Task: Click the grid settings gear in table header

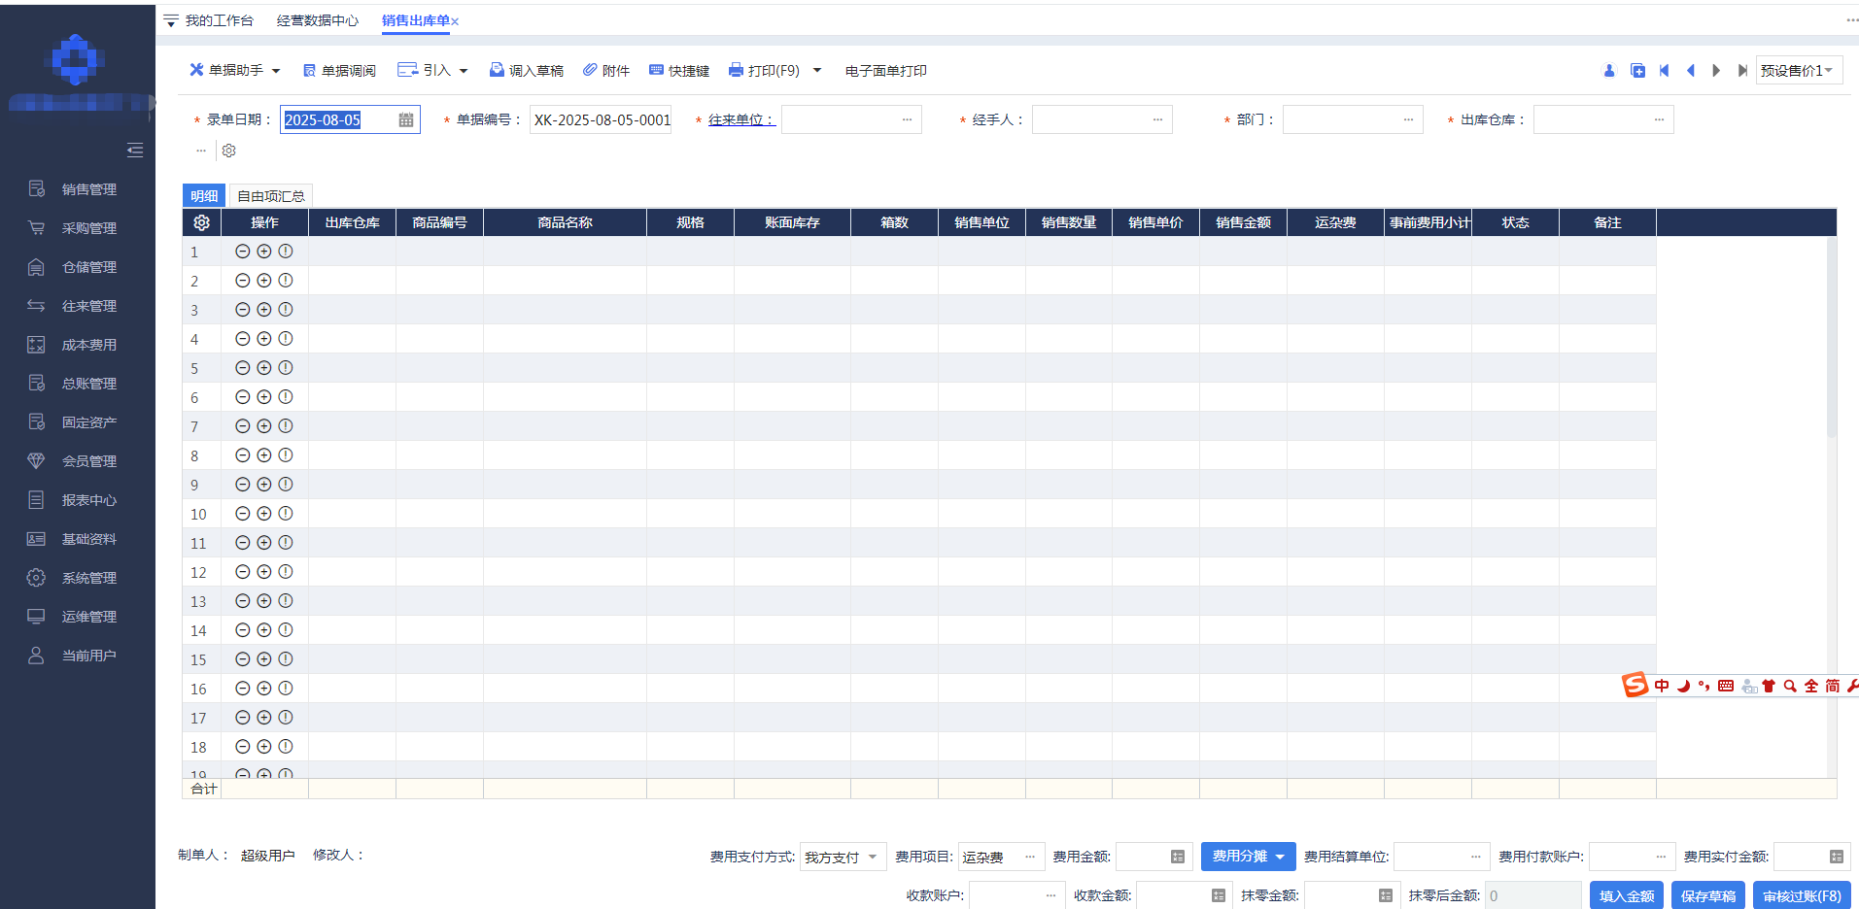Action: click(x=201, y=222)
